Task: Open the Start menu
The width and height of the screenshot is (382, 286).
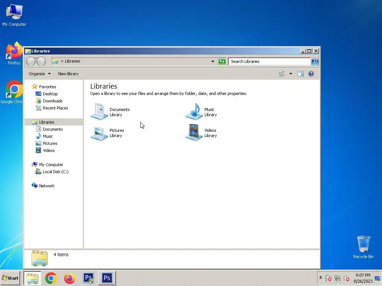Action: coord(10,278)
